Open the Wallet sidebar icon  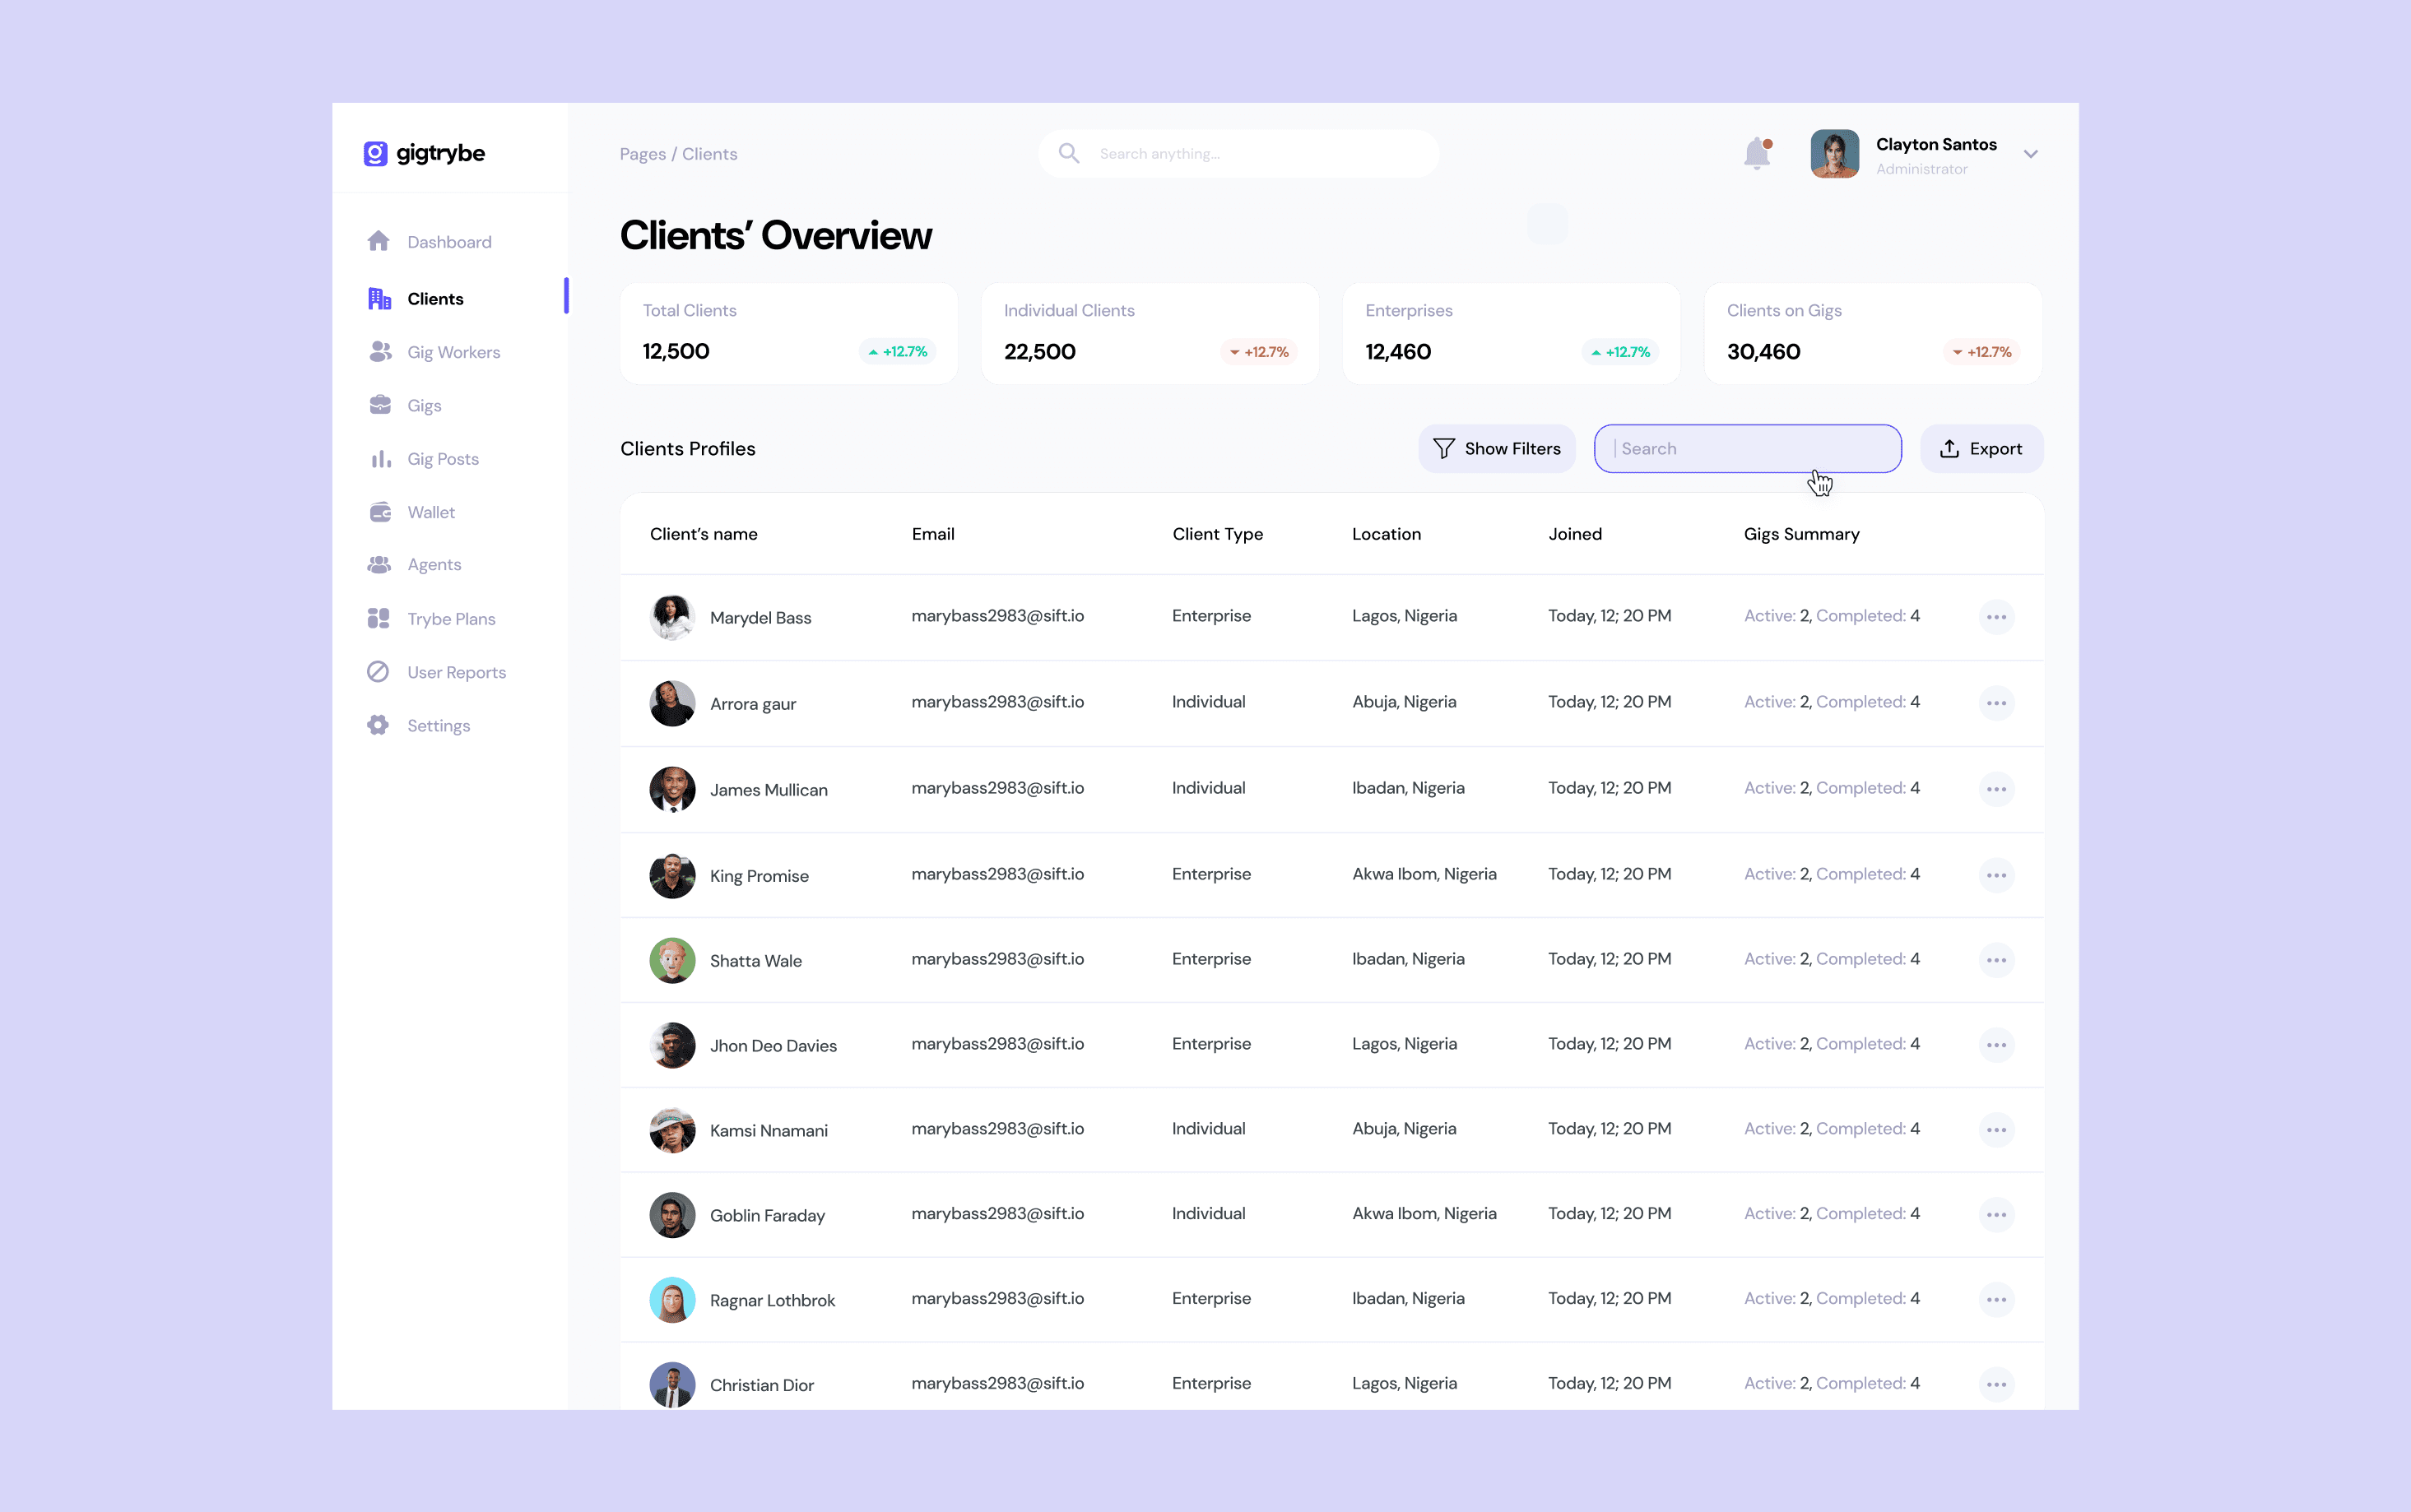380,512
